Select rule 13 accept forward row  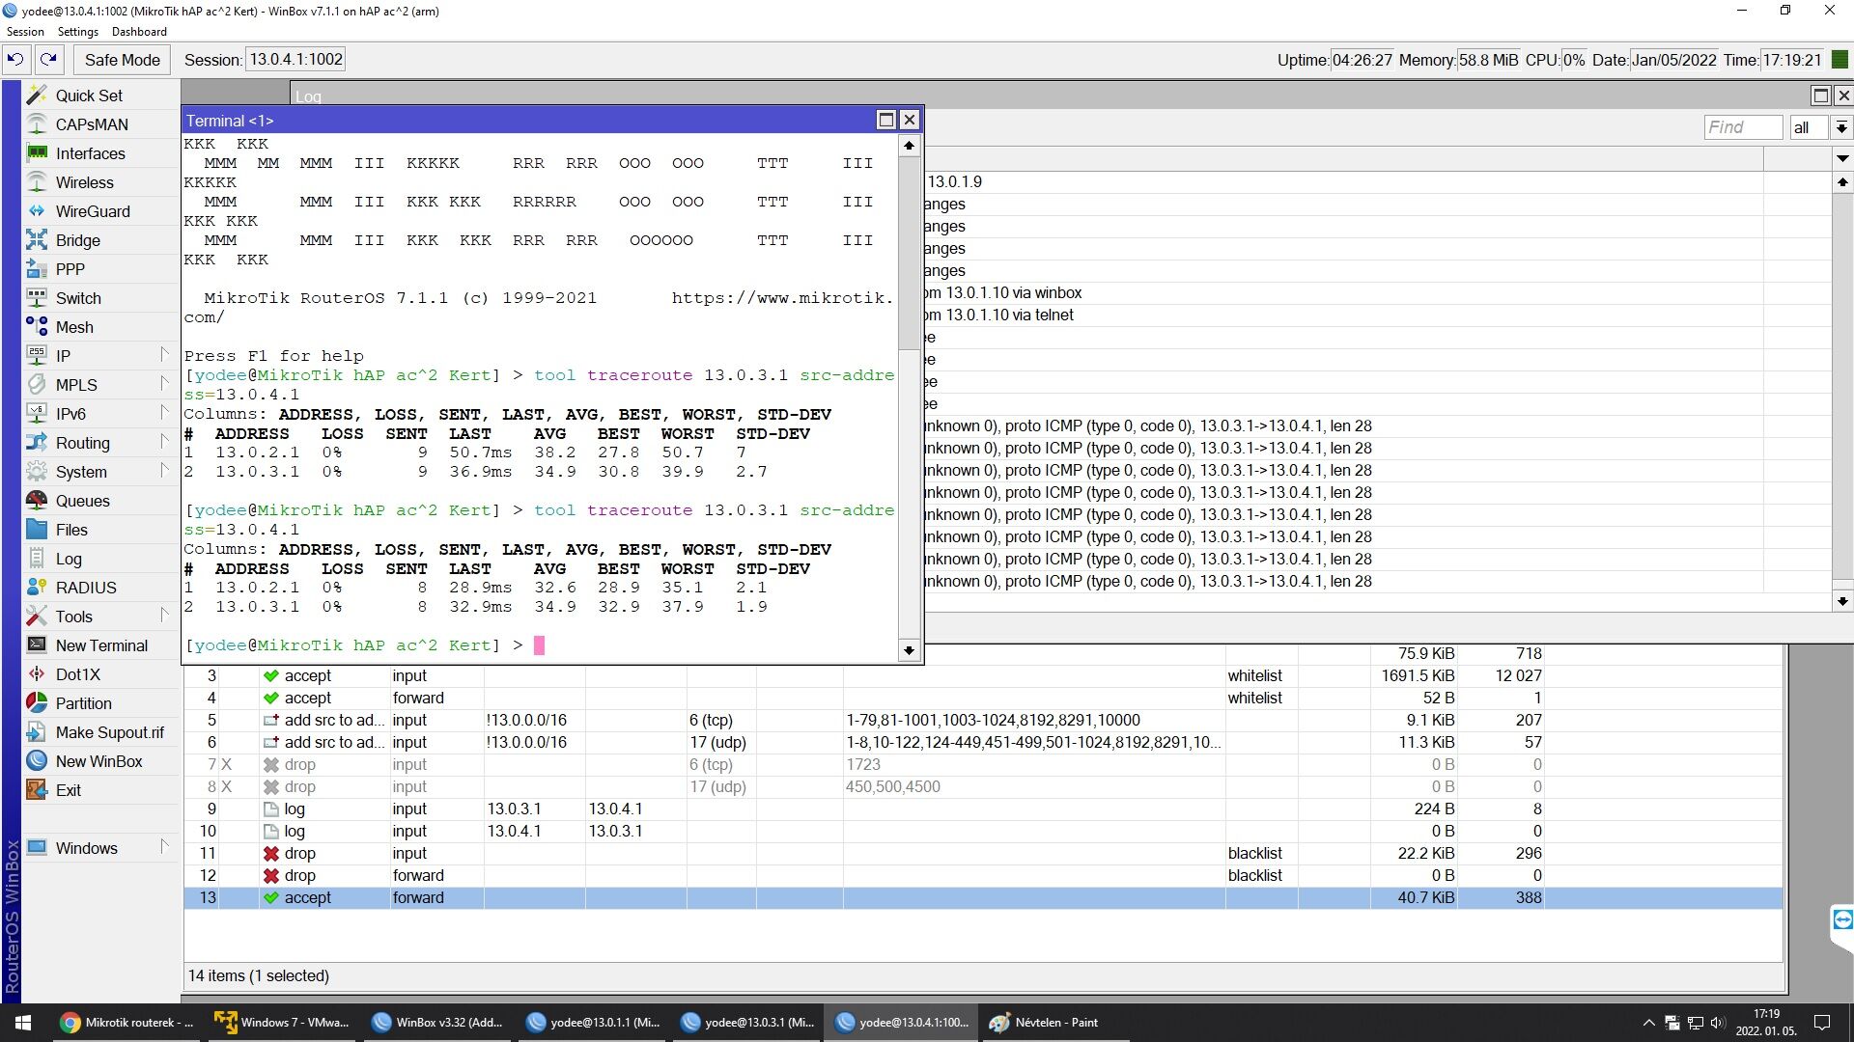(983, 897)
